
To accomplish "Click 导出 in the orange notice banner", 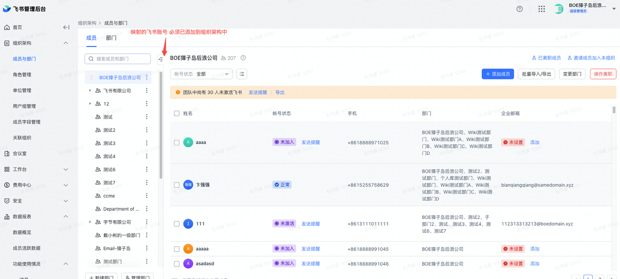I will [x=280, y=93].
